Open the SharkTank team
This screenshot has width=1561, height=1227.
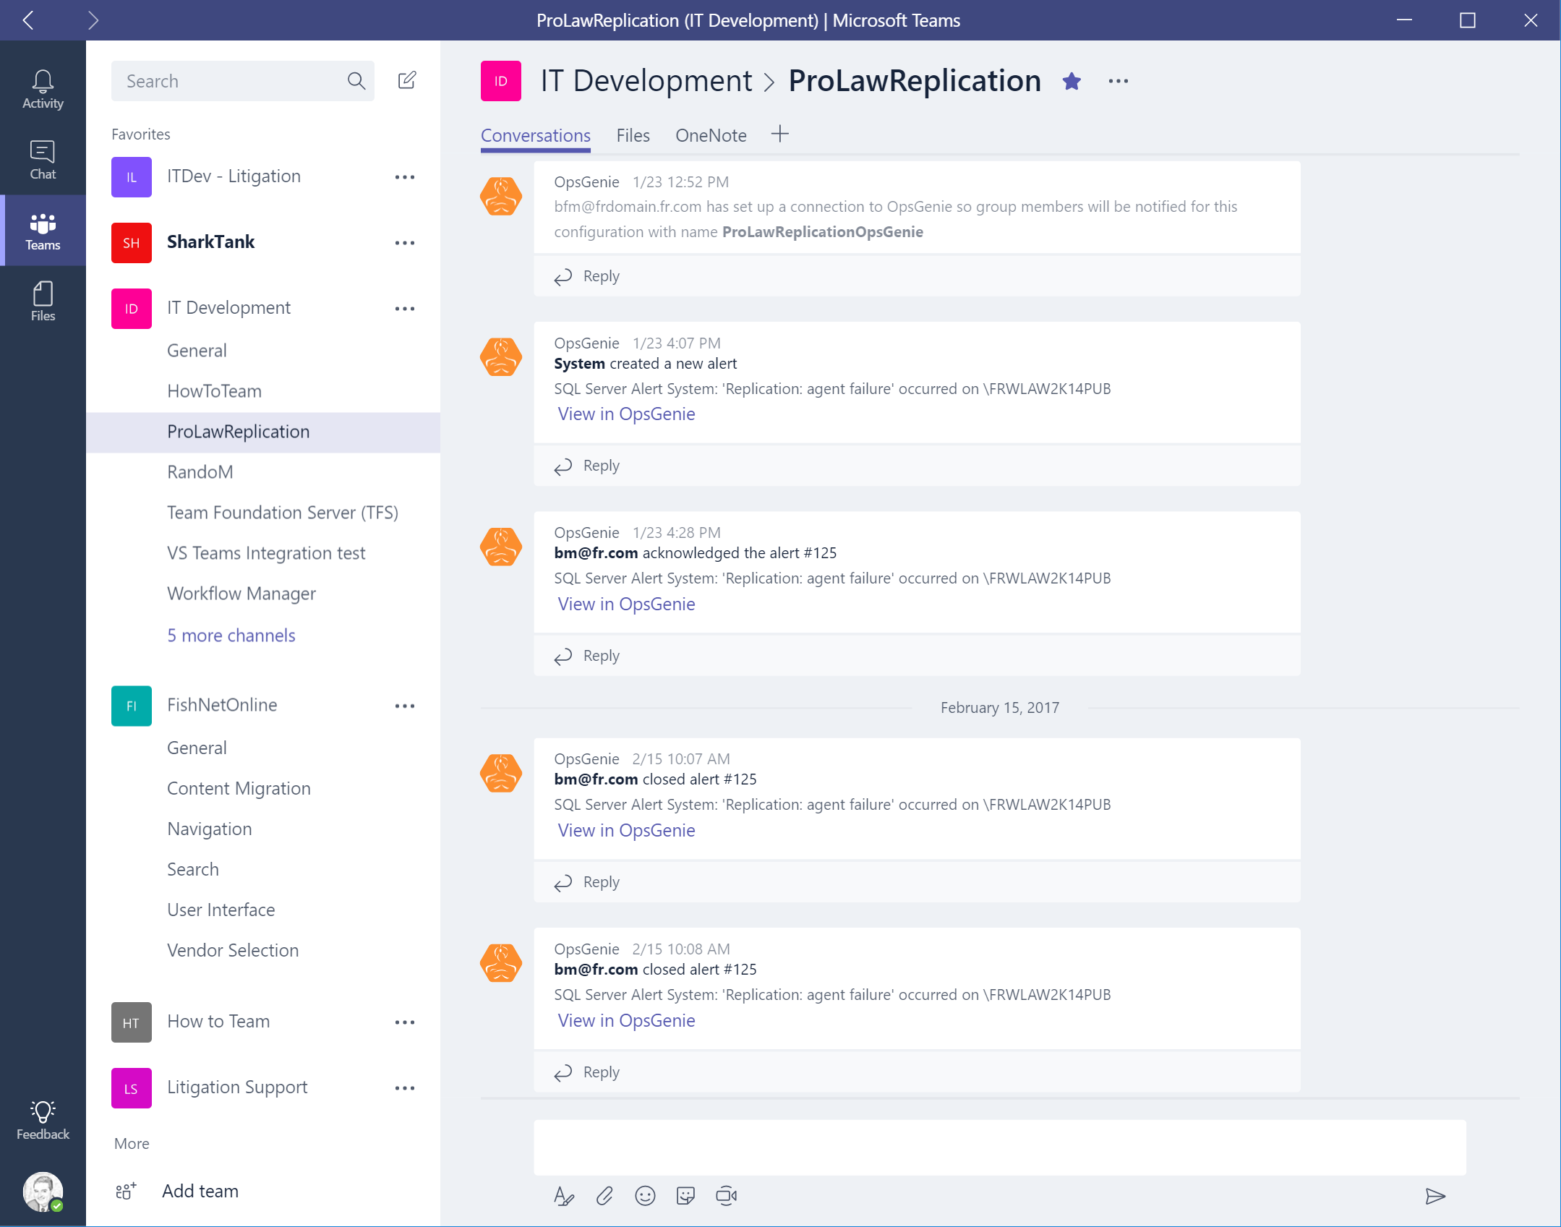(x=210, y=242)
